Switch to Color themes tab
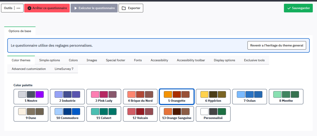Image resolution: width=317 pixels, height=136 pixels. pos(21,60)
